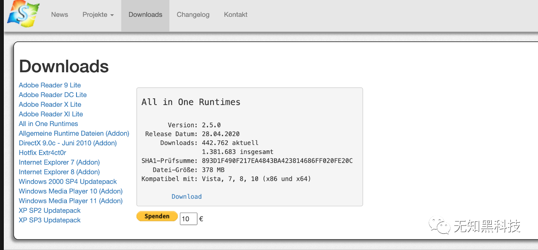The image size is (538, 250).
Task: Expand the Projekte dropdown menu
Action: [98, 15]
